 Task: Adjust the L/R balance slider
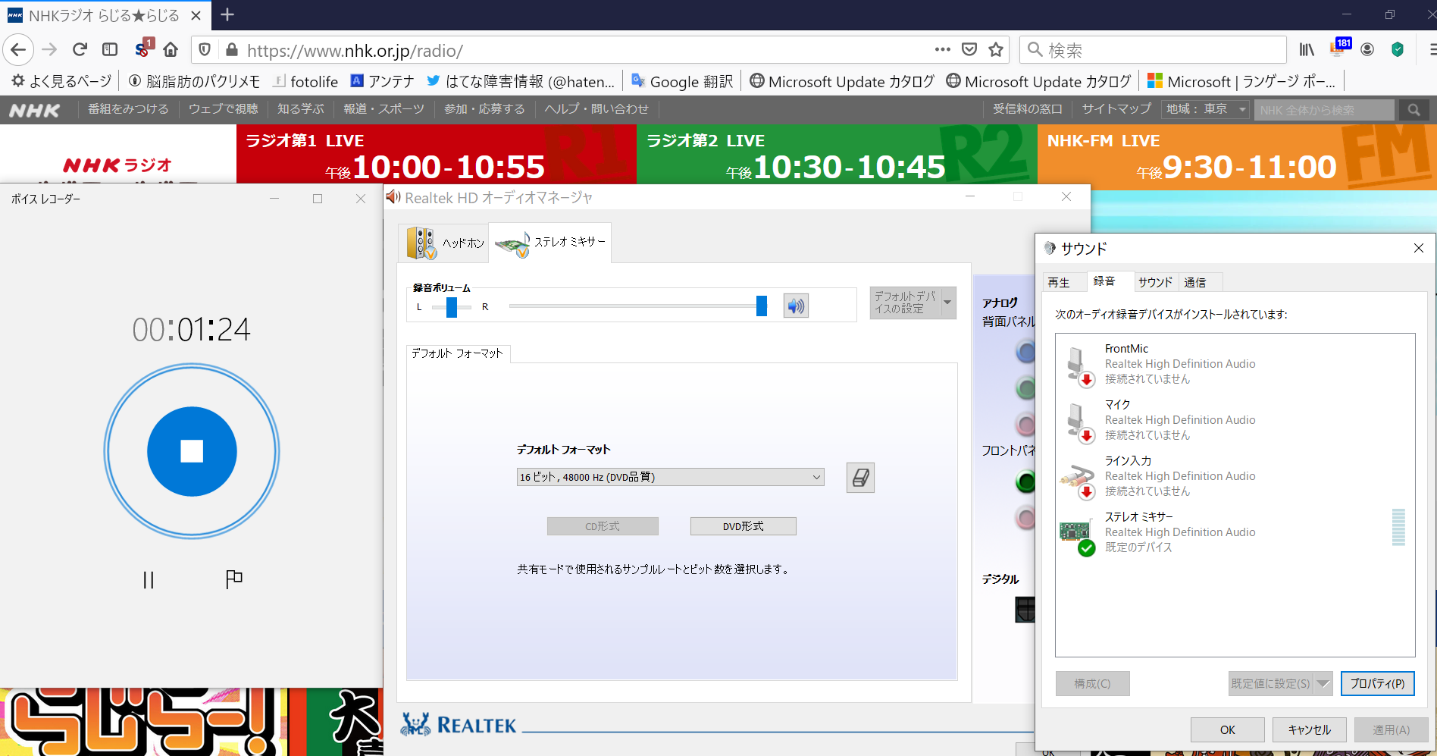coord(452,307)
